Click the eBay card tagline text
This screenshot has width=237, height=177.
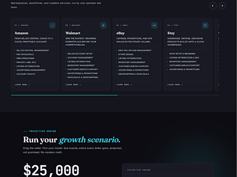[134, 40]
